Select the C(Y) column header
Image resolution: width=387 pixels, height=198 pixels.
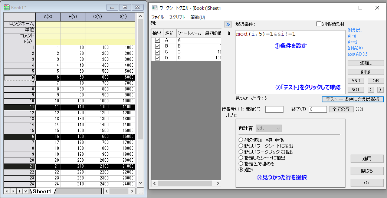(98, 17)
